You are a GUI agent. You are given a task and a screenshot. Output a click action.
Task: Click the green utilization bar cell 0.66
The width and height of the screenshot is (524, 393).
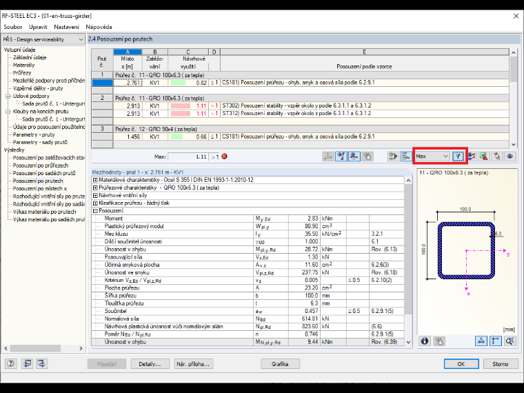pos(188,137)
